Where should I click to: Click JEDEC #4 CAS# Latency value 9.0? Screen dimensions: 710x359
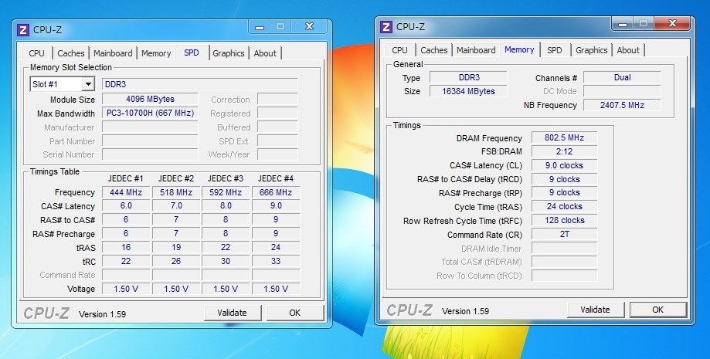276,206
